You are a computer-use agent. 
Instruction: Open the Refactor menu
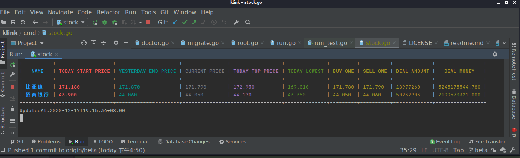pyautogui.click(x=108, y=12)
